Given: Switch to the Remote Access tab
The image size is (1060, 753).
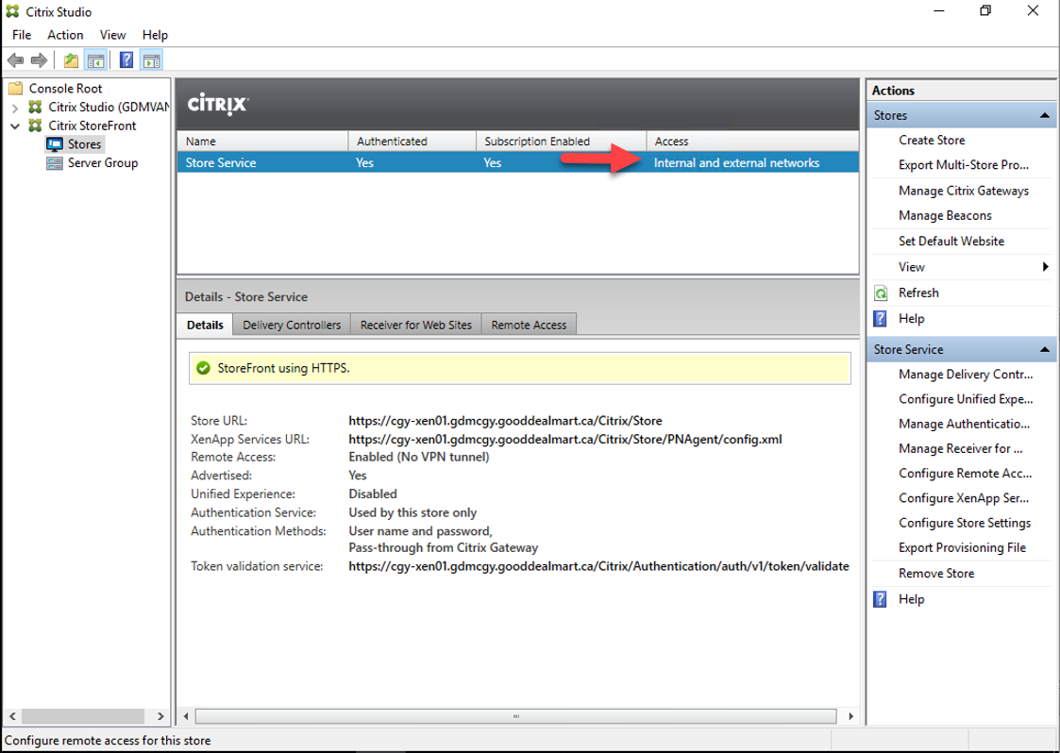Looking at the screenshot, I should click(x=529, y=326).
